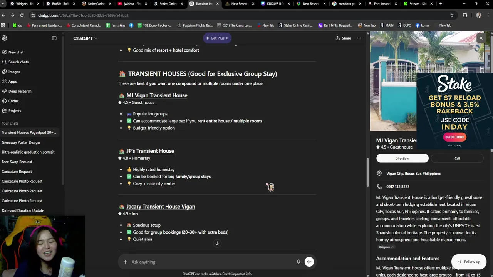Dismiss the Get Plus pill with its X
The height and width of the screenshot is (277, 493).
227,38
